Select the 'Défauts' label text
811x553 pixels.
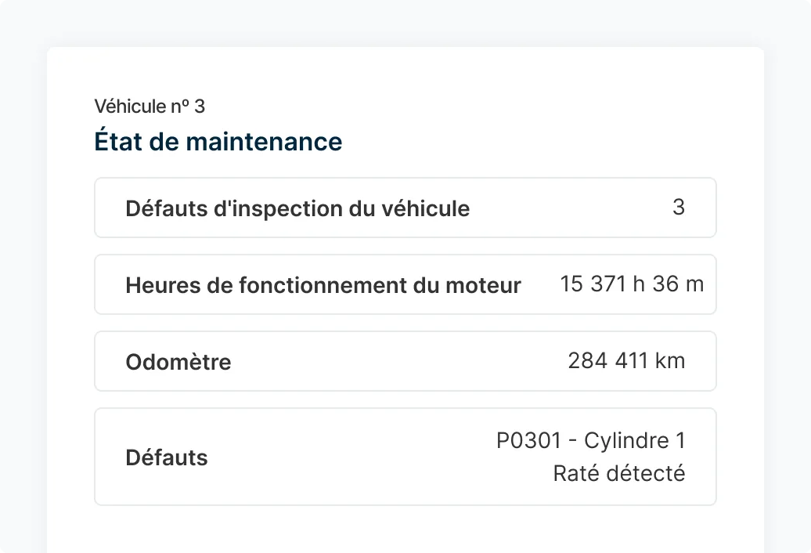pyautogui.click(x=167, y=457)
